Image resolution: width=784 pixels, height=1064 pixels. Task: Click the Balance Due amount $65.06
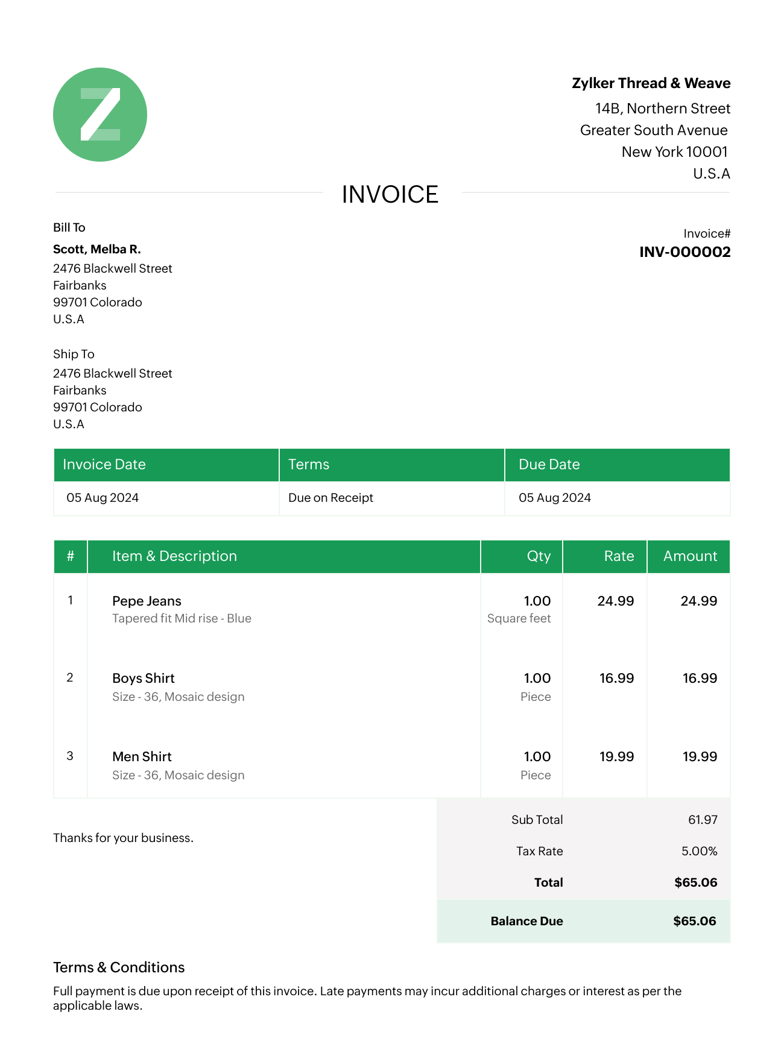(x=694, y=921)
